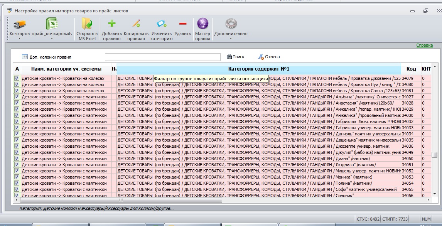The width and height of the screenshot is (442, 226).
Task: Select the Полина маятник rule cell
Action: pyautogui.click(x=259, y=183)
